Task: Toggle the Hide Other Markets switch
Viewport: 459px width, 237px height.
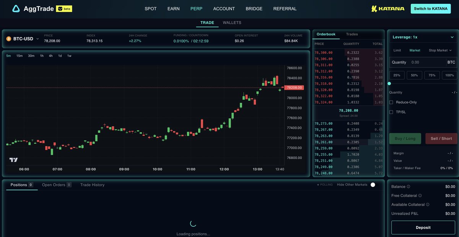Action: click(373, 185)
